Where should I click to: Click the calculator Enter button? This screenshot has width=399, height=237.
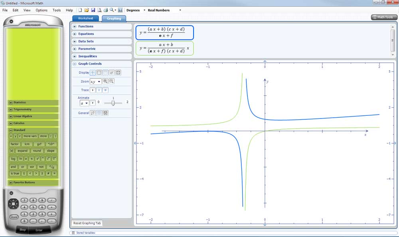[39, 230]
